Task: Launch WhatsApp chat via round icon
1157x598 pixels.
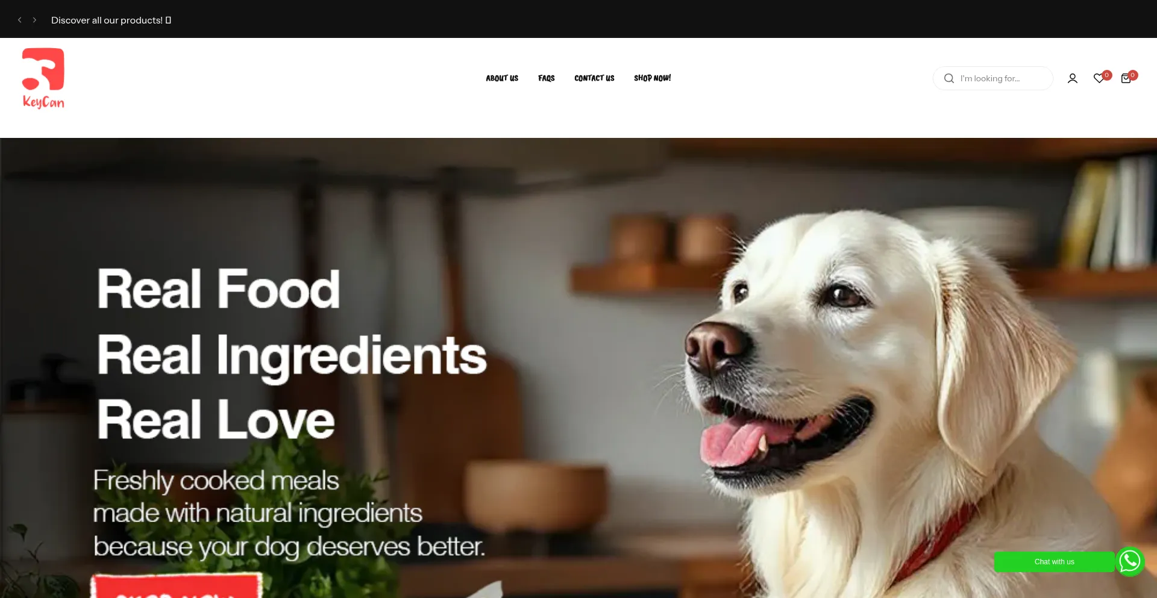Action: click(x=1130, y=561)
